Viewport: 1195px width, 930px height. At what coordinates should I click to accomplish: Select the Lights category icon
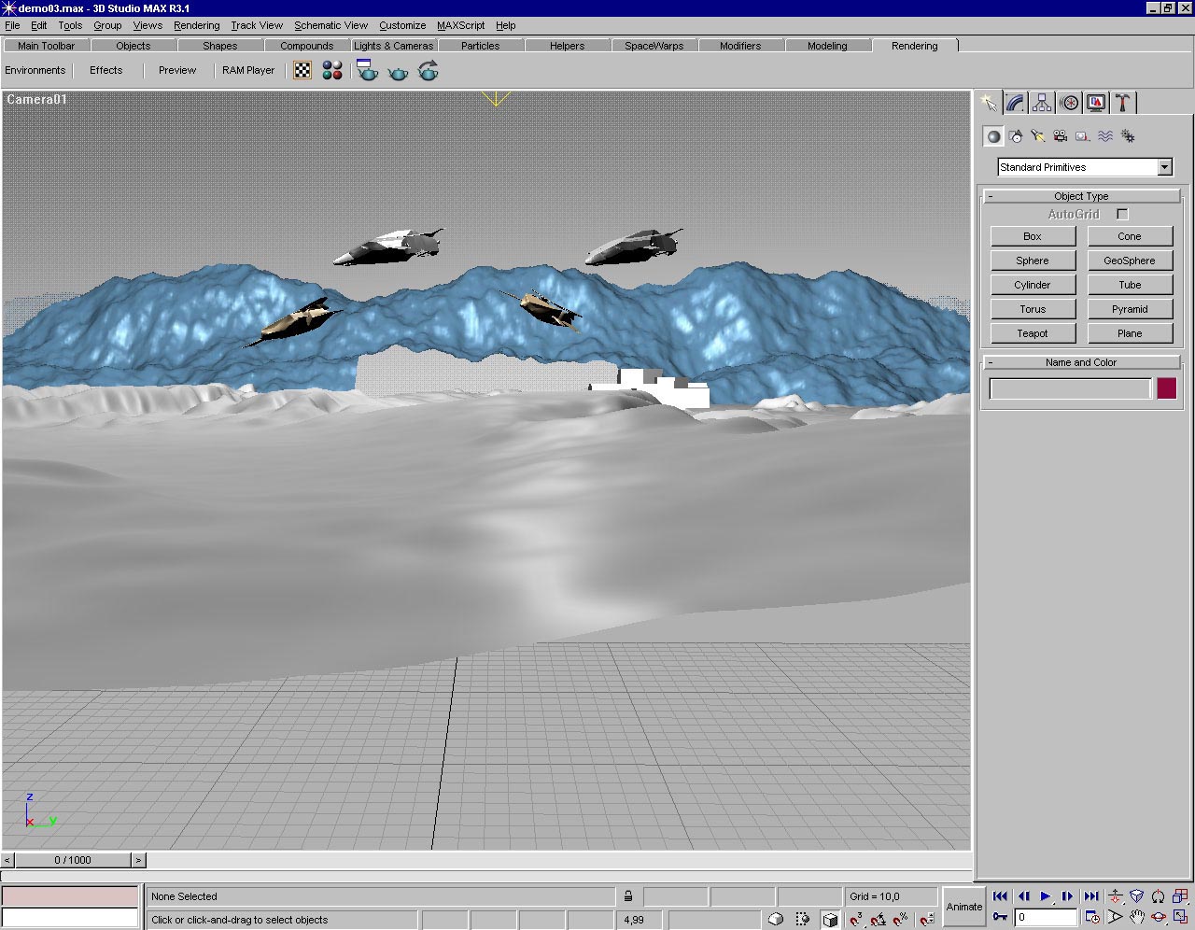(x=1038, y=136)
